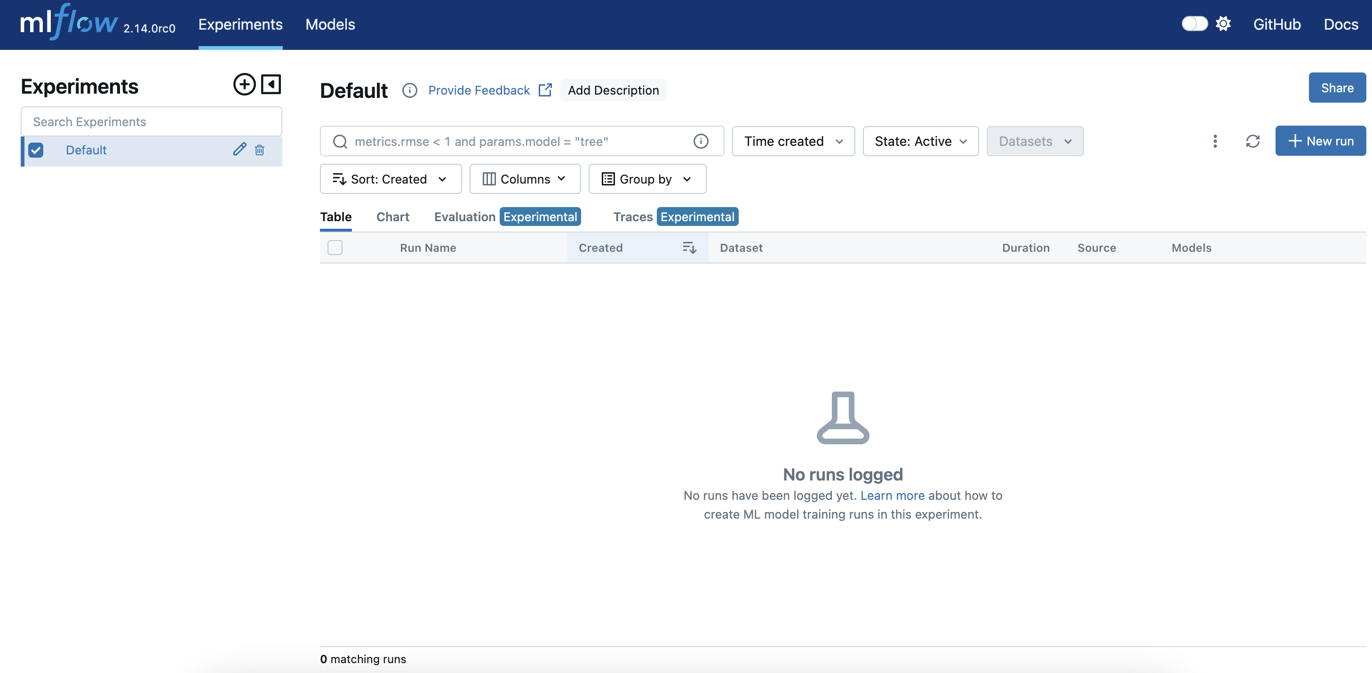Toggle the dark mode switch
The height and width of the screenshot is (673, 1372).
point(1194,24)
